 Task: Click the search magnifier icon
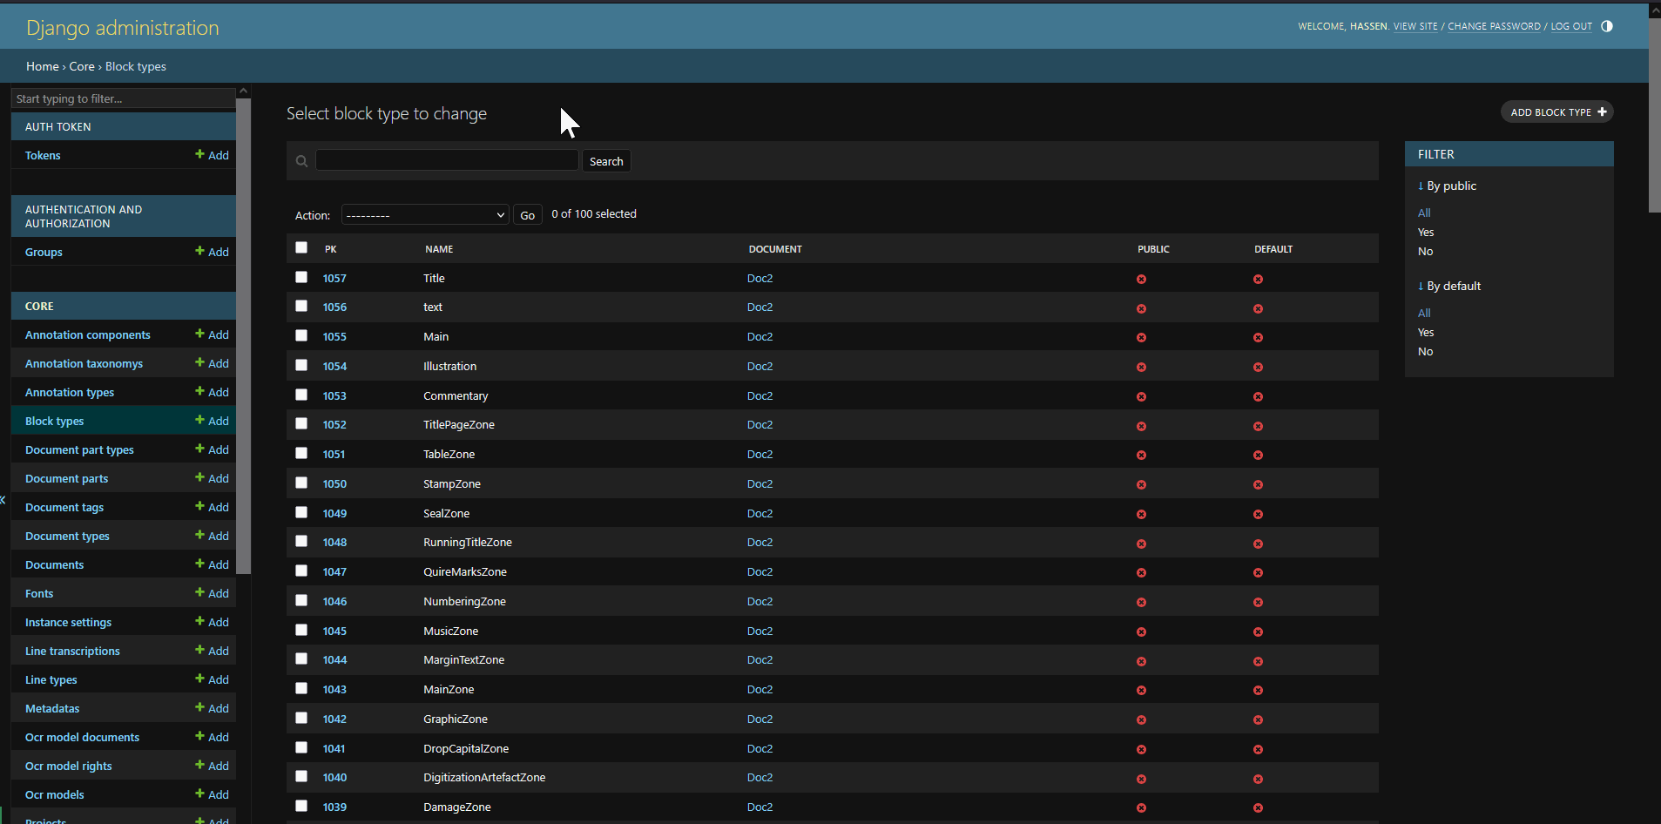click(301, 161)
